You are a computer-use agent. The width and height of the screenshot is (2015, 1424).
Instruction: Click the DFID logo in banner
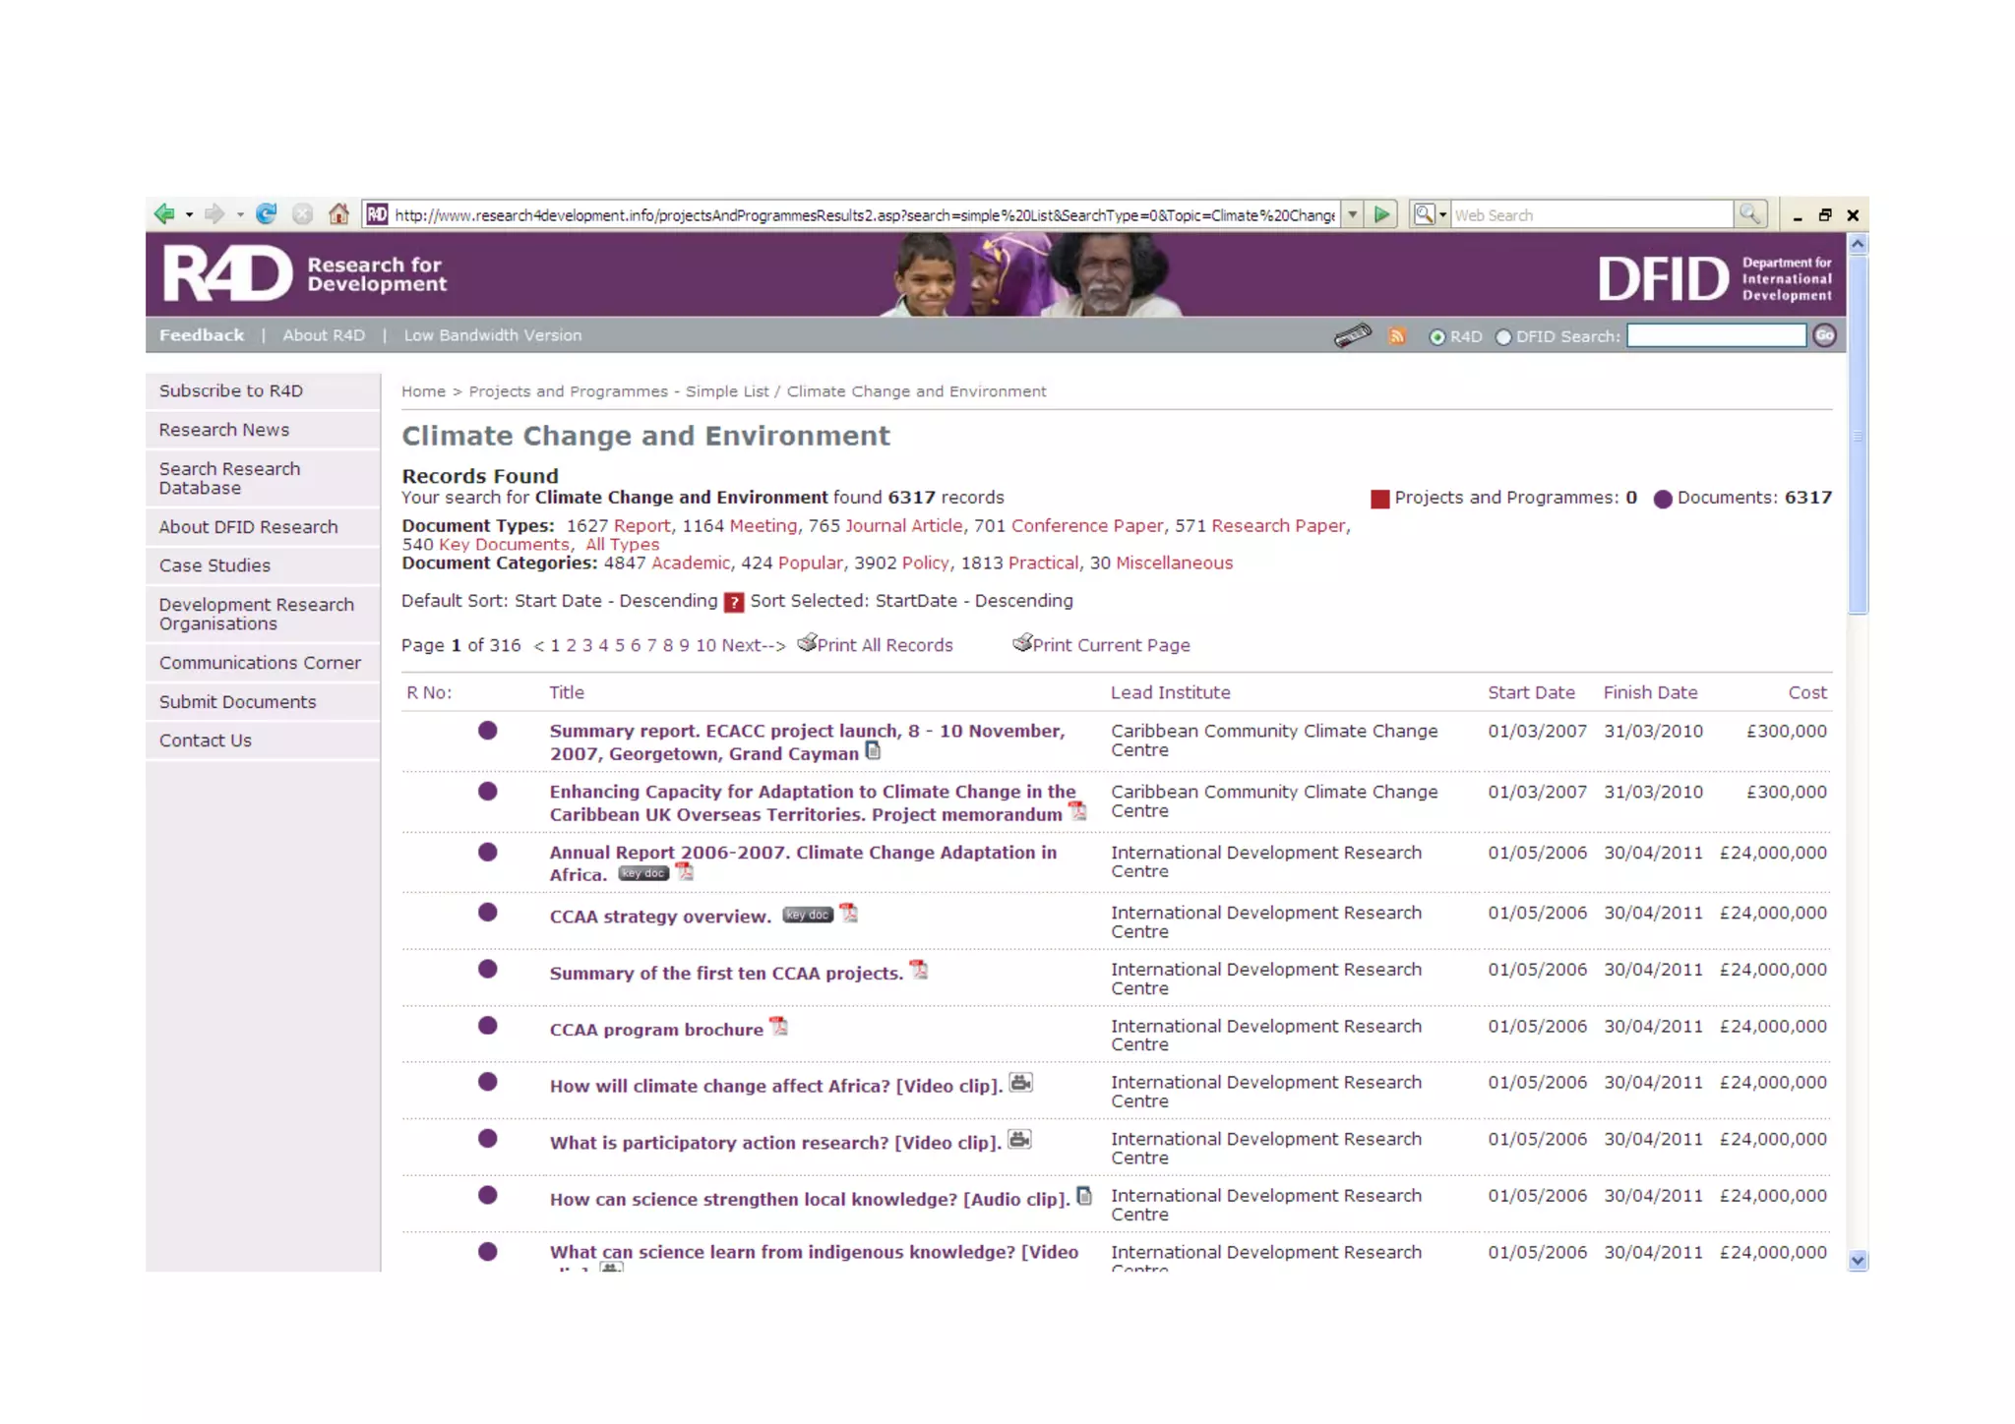(x=1664, y=278)
